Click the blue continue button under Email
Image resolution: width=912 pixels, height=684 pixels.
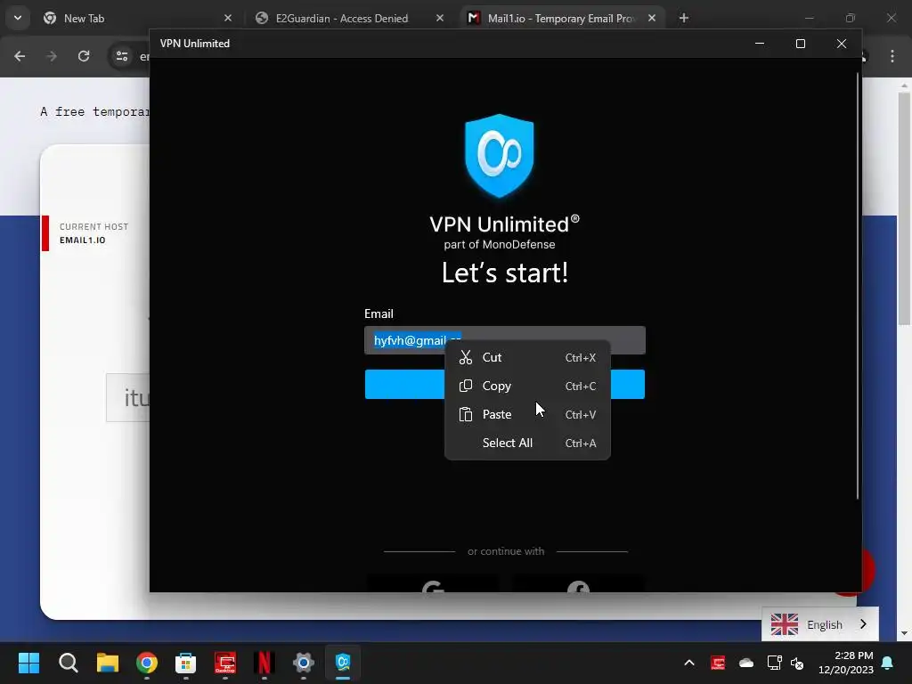pyautogui.click(x=504, y=385)
